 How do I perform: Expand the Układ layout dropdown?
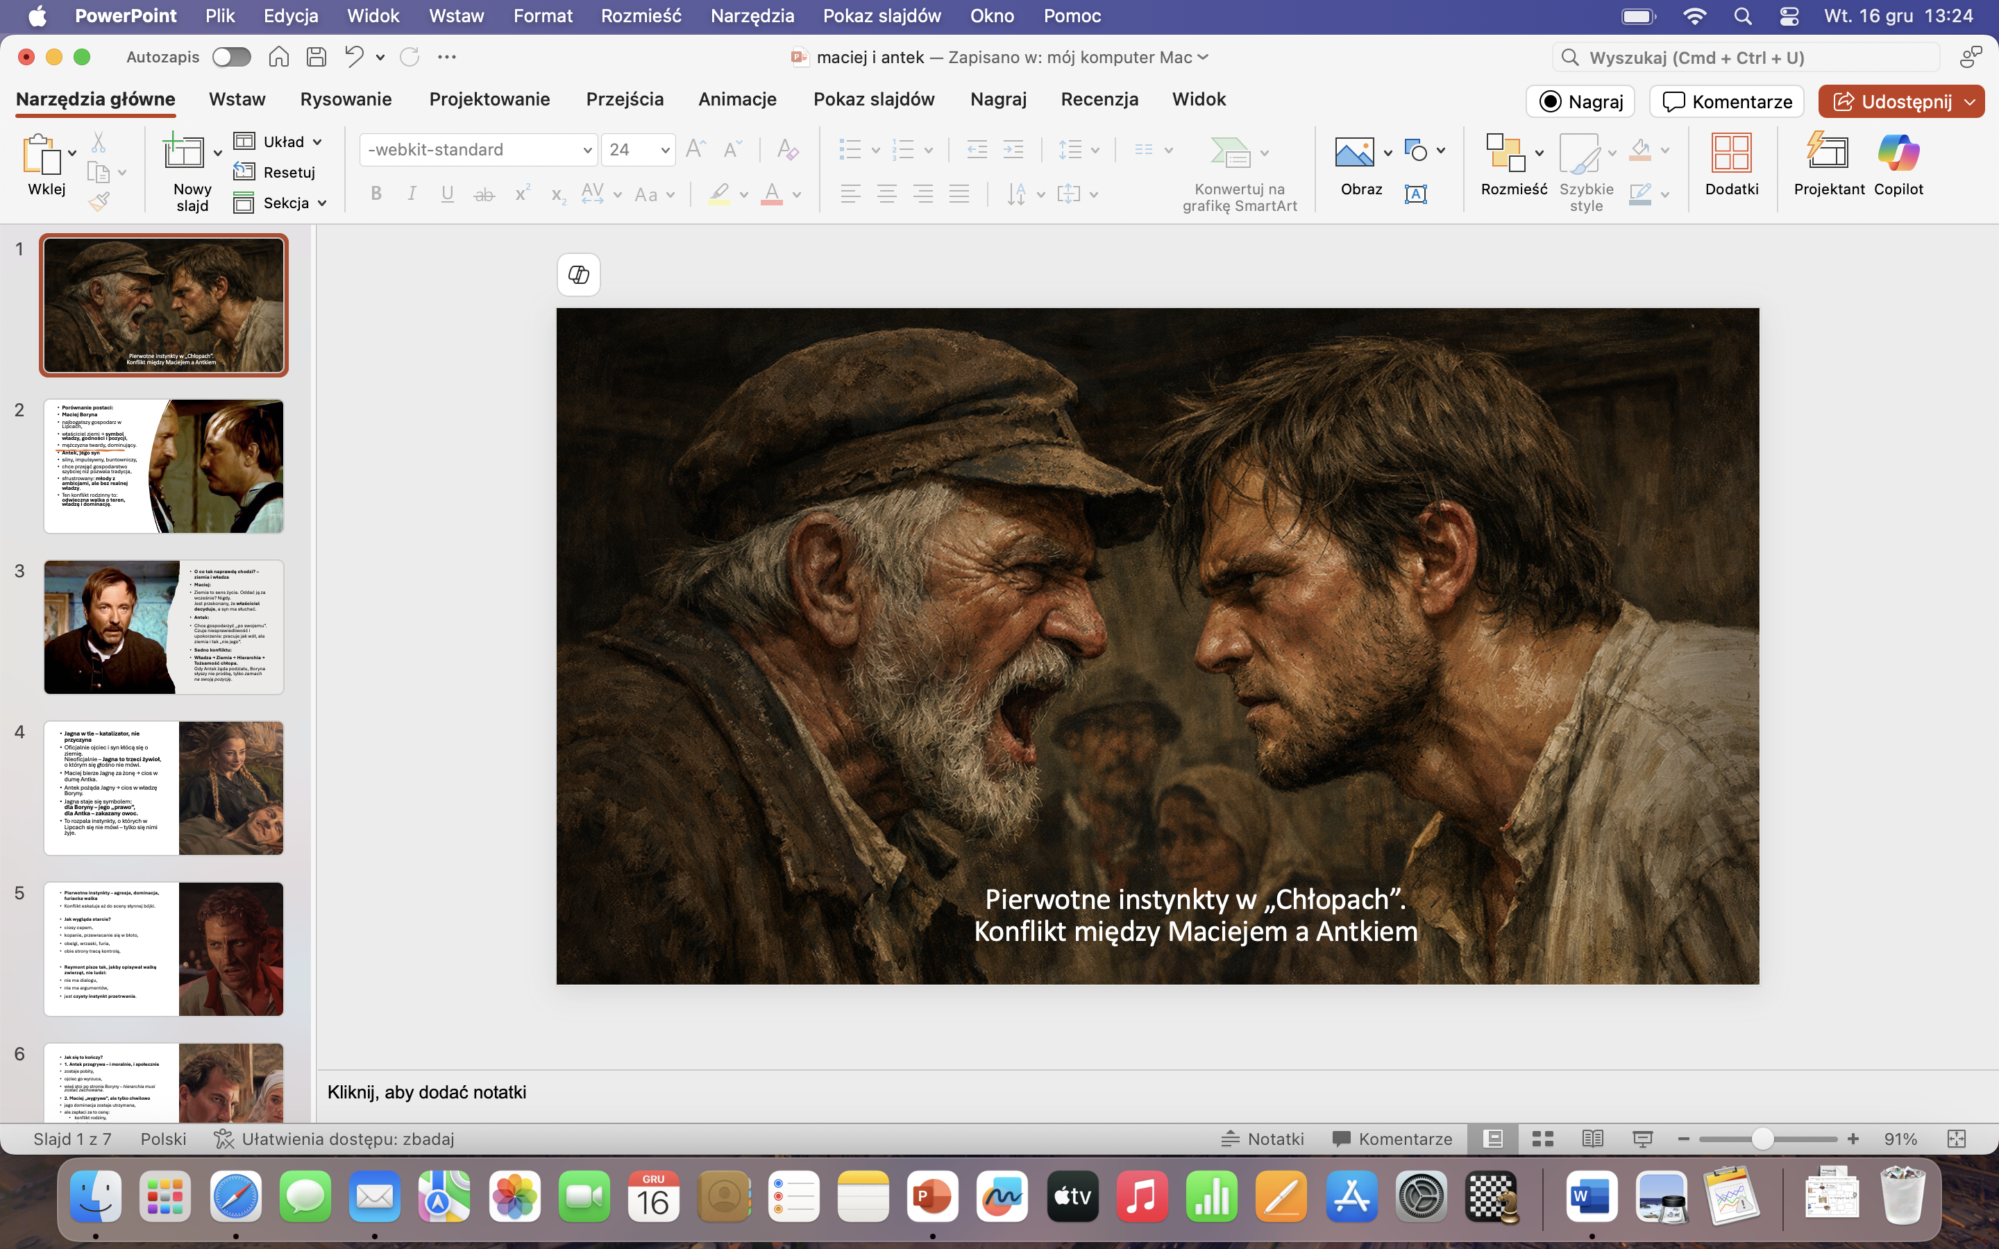[317, 142]
